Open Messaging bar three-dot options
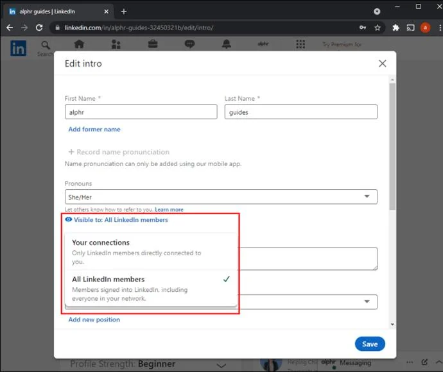Viewport: 443px width, 372px height. pyautogui.click(x=410, y=362)
